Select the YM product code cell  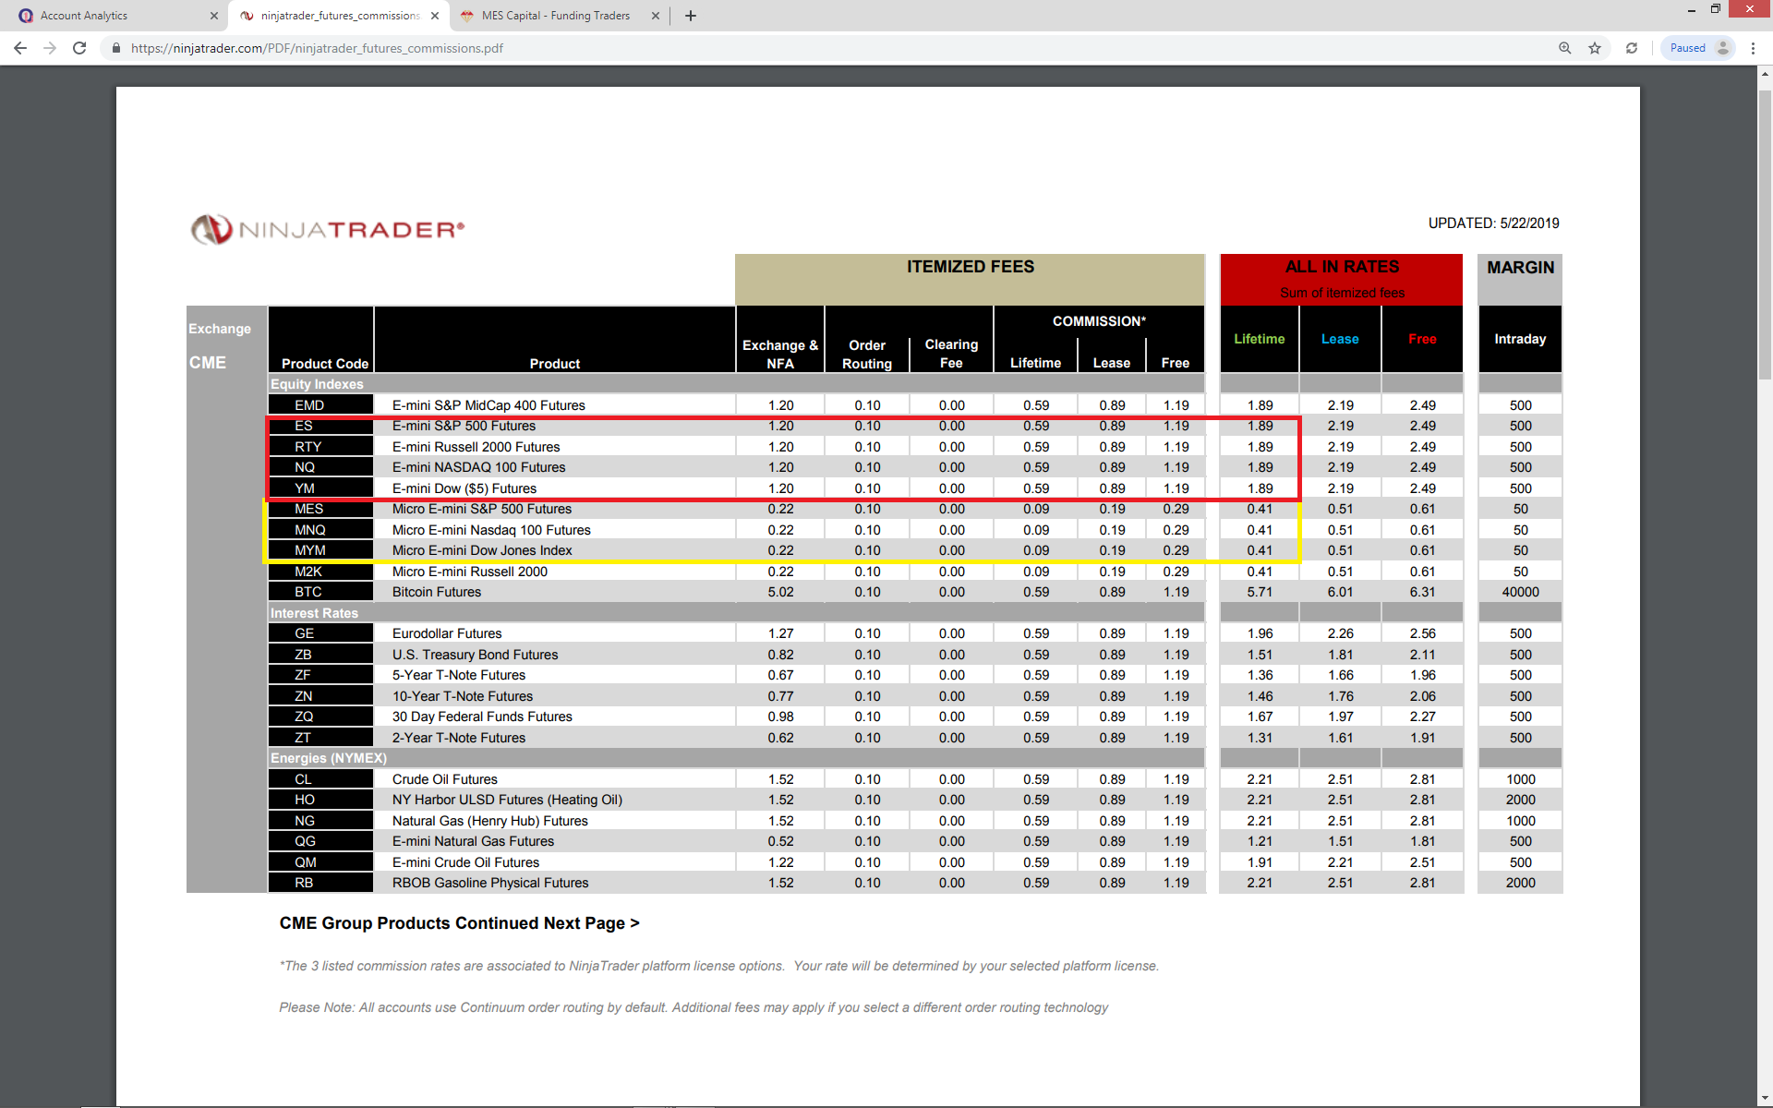click(320, 488)
